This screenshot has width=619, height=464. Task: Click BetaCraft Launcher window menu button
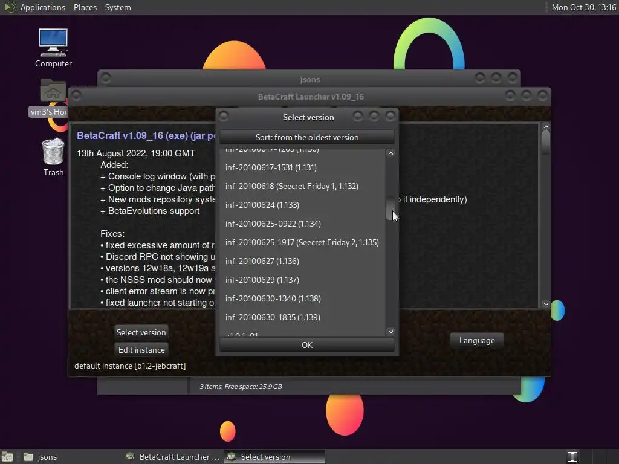(x=76, y=95)
